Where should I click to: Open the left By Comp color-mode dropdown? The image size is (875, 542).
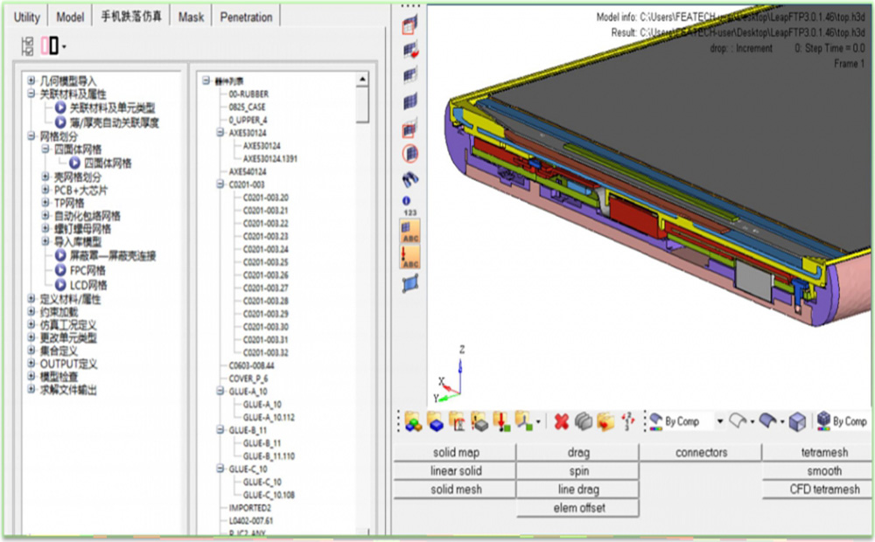[719, 422]
